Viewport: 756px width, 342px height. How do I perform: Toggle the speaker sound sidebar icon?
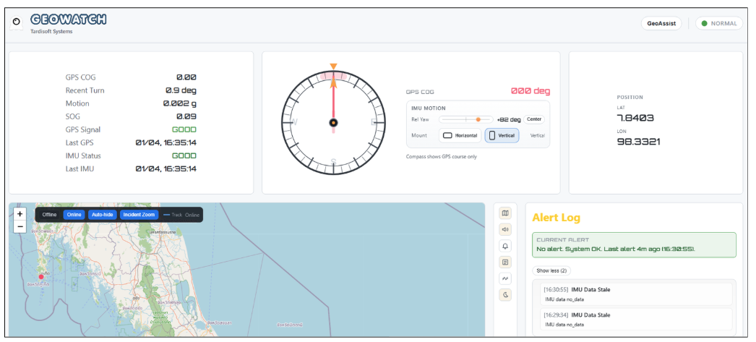[505, 229]
